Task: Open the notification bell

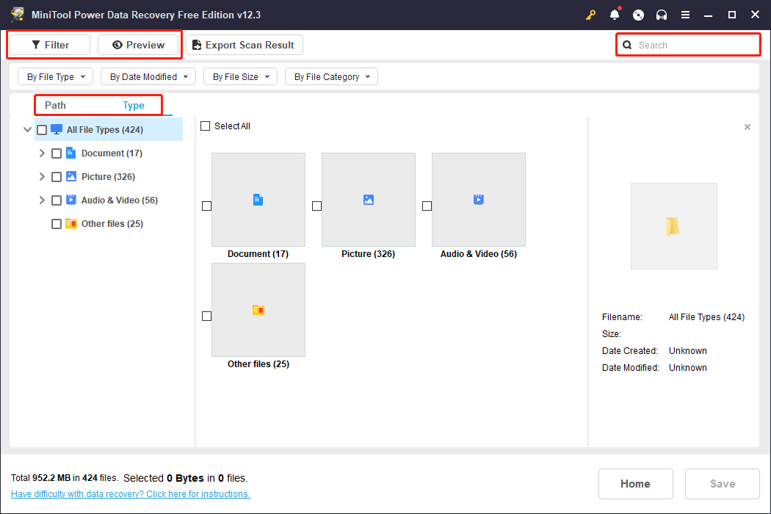Action: pos(615,15)
